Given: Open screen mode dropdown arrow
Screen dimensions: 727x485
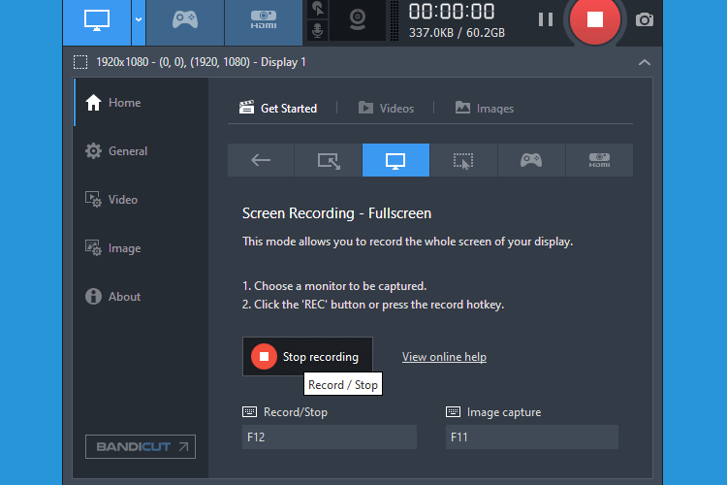Looking at the screenshot, I should coord(139,21).
